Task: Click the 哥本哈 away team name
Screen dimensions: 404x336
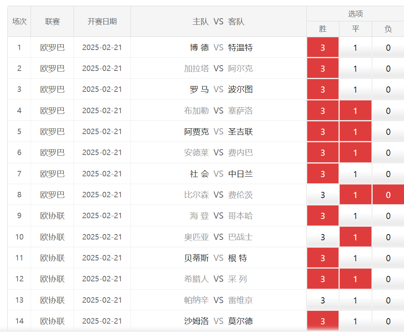Action: [x=240, y=216]
